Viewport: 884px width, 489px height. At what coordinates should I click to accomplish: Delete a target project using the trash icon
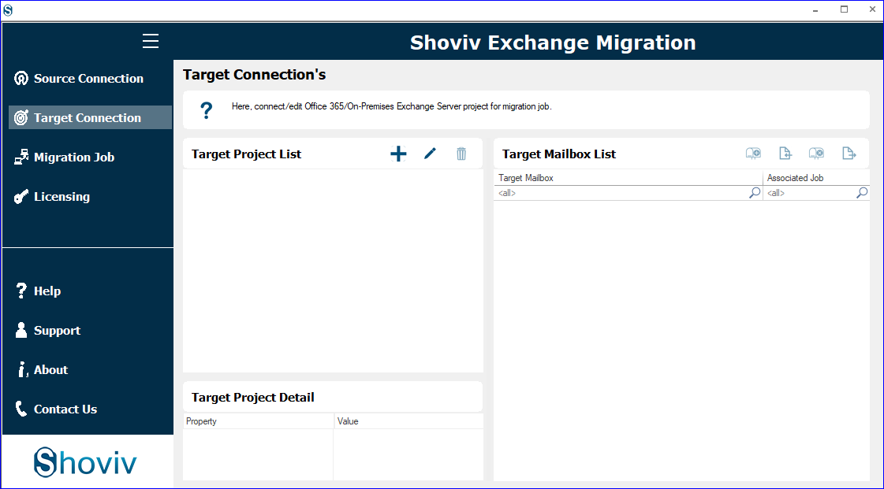coord(461,154)
